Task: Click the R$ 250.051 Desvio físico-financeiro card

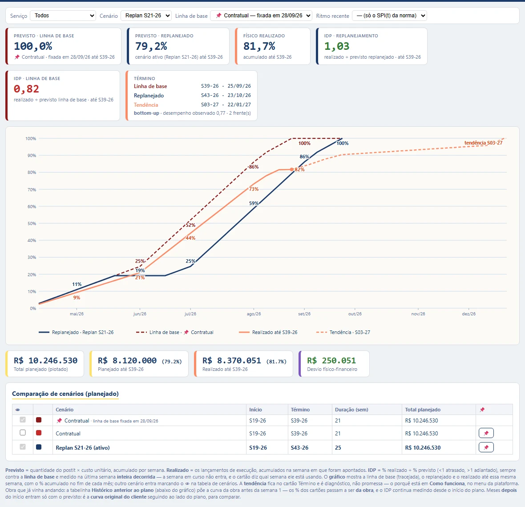Action: click(334, 364)
